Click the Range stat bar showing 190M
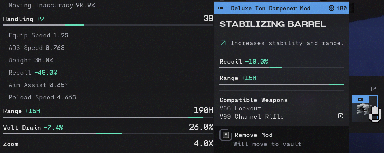 coord(108,117)
